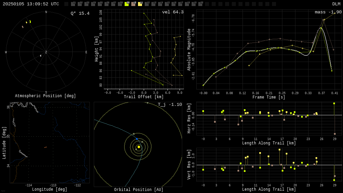Image resolution: width=343 pixels, height=193 pixels.
Task: Click the DLM label in top corner
Action: [x=336, y=4]
